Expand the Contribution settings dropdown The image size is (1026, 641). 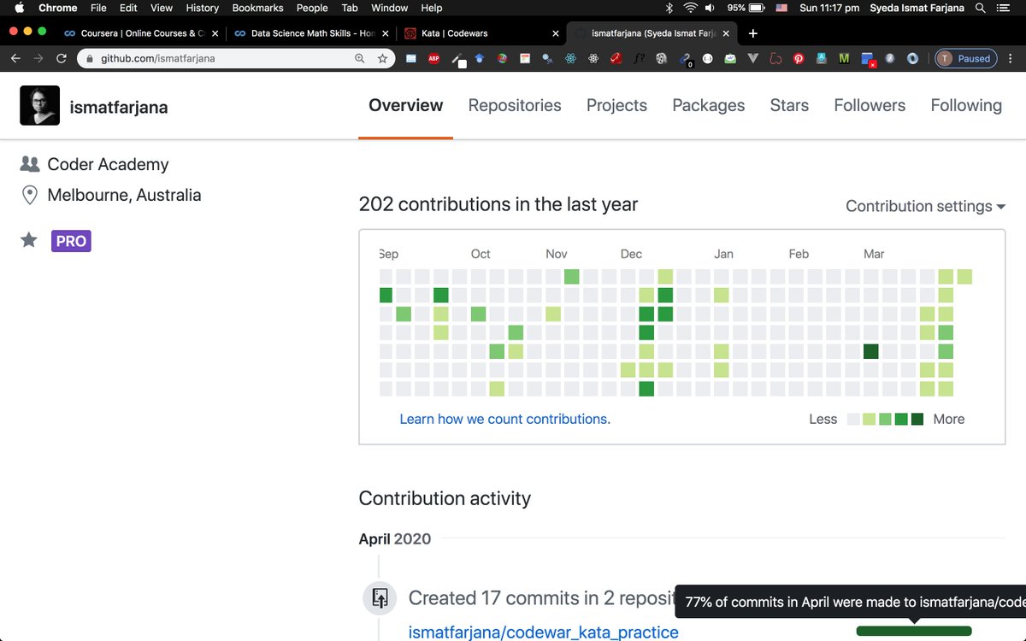(x=925, y=206)
